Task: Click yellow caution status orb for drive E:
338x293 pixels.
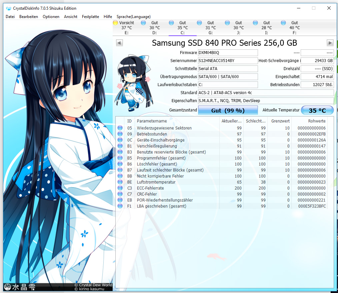Action: [115, 23]
